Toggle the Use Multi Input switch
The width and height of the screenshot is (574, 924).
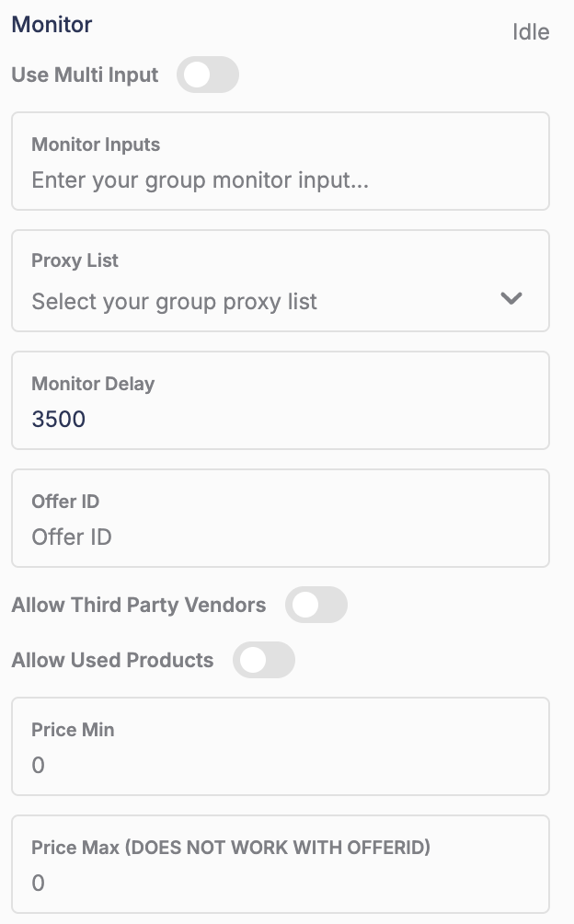pos(208,75)
